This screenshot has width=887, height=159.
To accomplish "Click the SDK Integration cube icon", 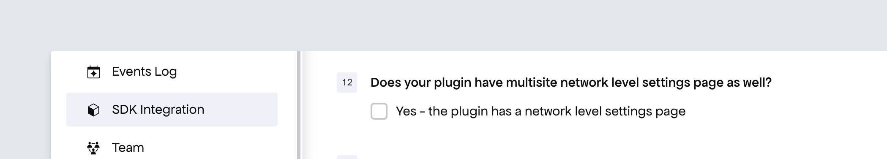I will pyautogui.click(x=93, y=110).
